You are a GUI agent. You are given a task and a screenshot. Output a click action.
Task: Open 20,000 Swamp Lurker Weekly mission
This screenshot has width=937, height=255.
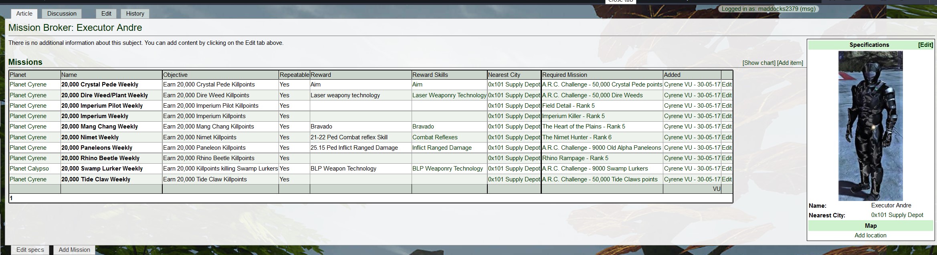pyautogui.click(x=102, y=169)
